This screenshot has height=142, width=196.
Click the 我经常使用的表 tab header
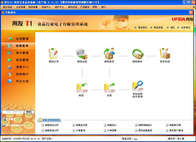pyautogui.click(x=50, y=120)
